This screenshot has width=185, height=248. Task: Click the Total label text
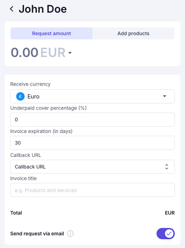pyautogui.click(x=16, y=213)
